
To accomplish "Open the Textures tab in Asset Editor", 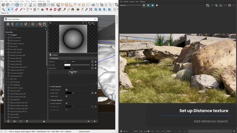I will tap(26, 24).
